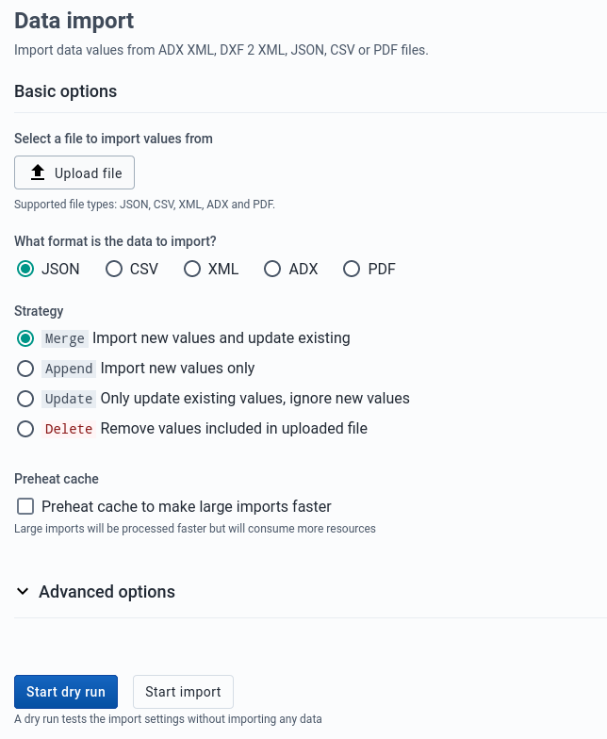
Task: Click the chevron beside Advanced options
Action: (x=23, y=592)
